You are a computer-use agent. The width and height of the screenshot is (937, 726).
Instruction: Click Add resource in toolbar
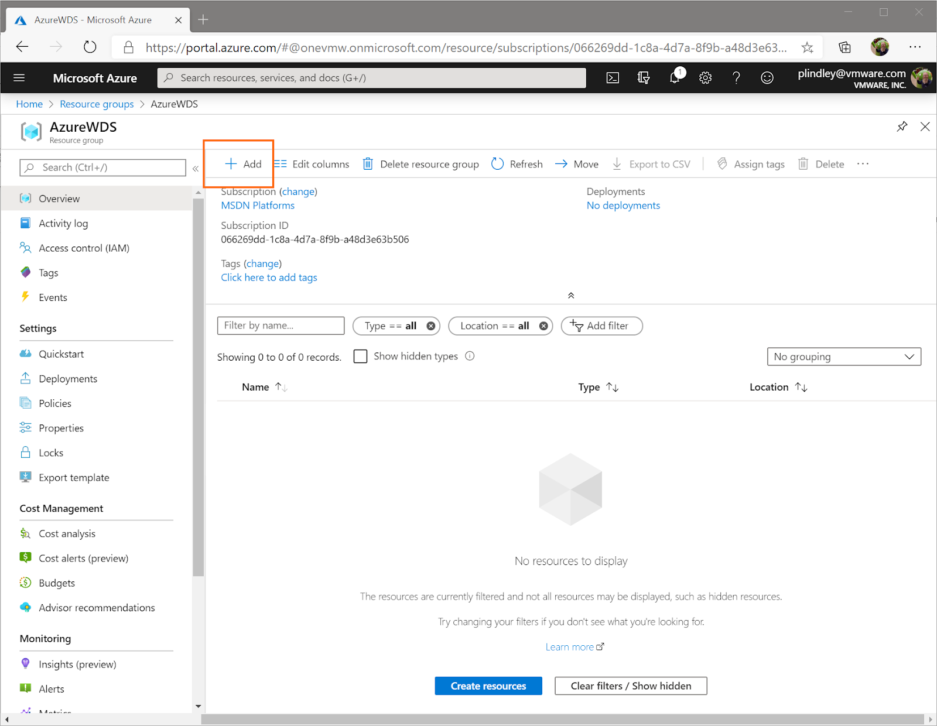pyautogui.click(x=243, y=164)
